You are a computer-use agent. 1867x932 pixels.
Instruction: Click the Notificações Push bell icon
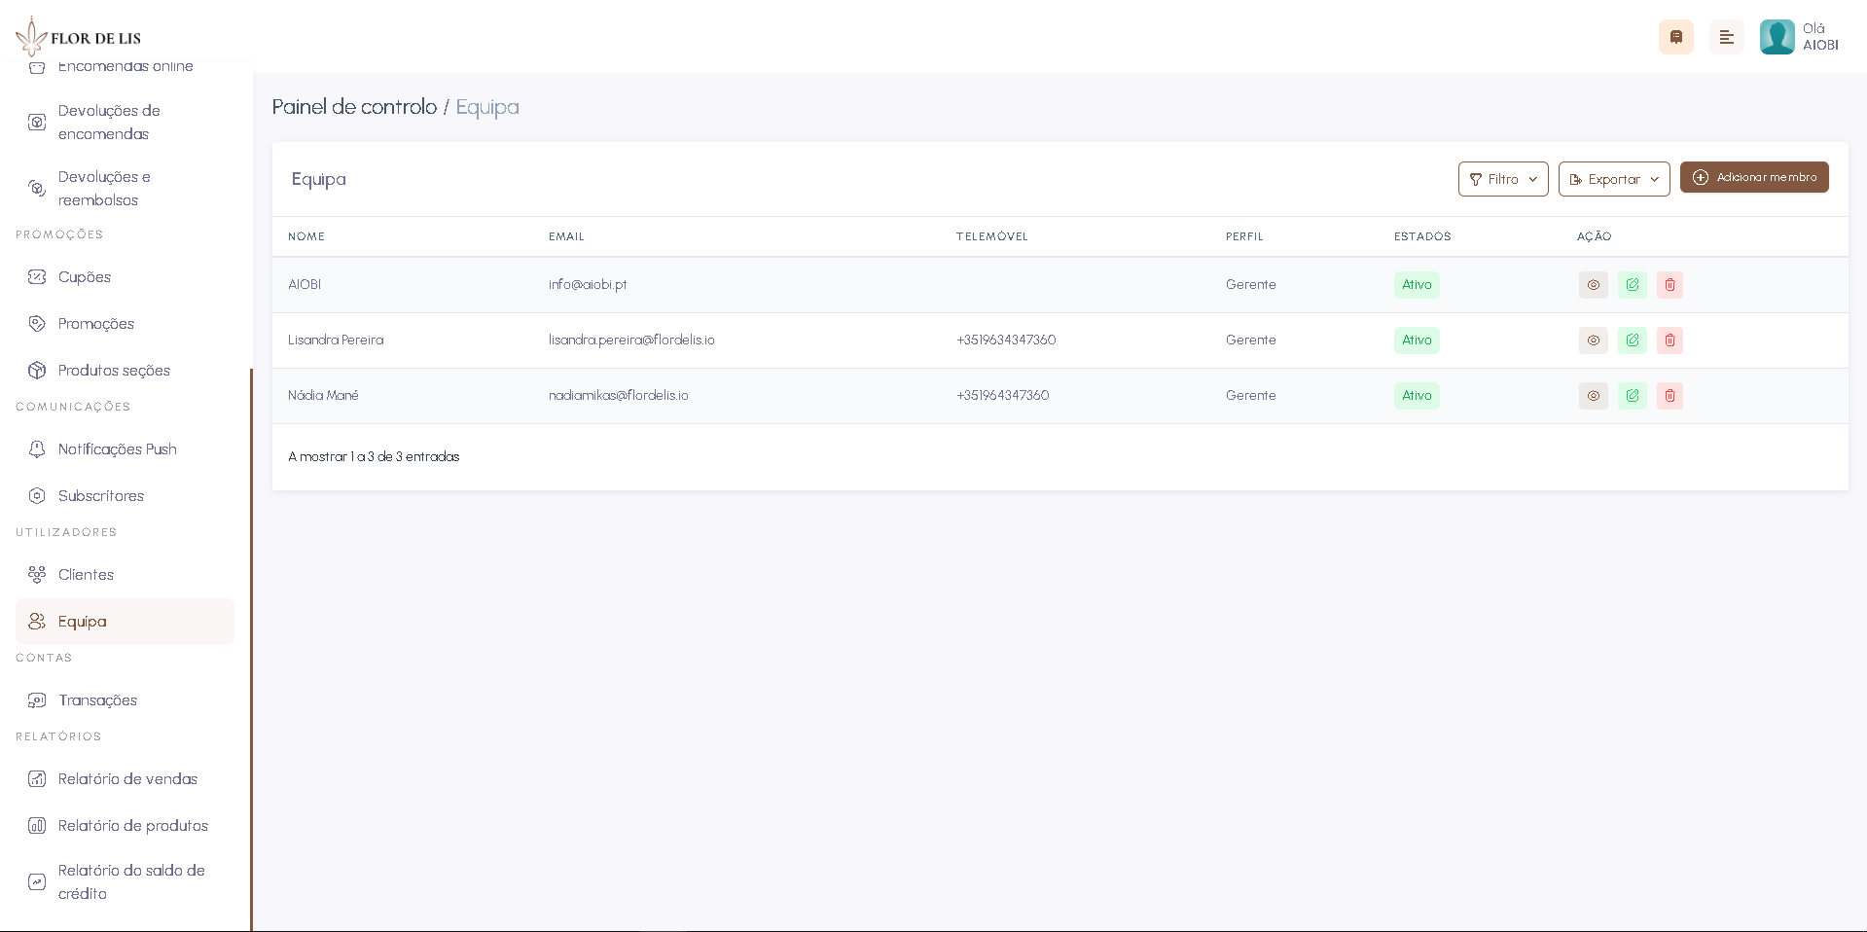(x=36, y=448)
